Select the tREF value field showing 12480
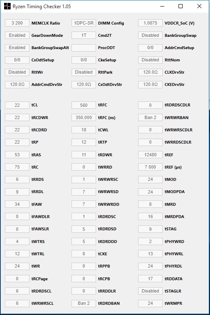Screen dimensions: 210x315 150,155
